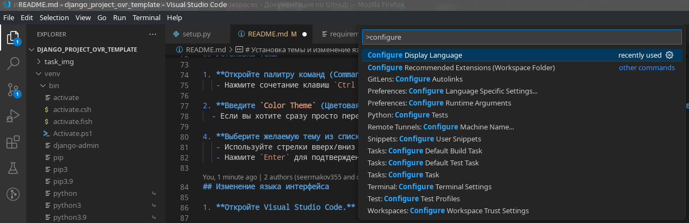Viewport: 689px width, 223px height.
Task: Open the Testing flask icon view
Action: 13,168
